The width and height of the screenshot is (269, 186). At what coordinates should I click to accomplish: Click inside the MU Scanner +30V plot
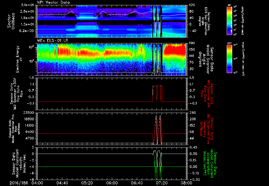(111, 94)
